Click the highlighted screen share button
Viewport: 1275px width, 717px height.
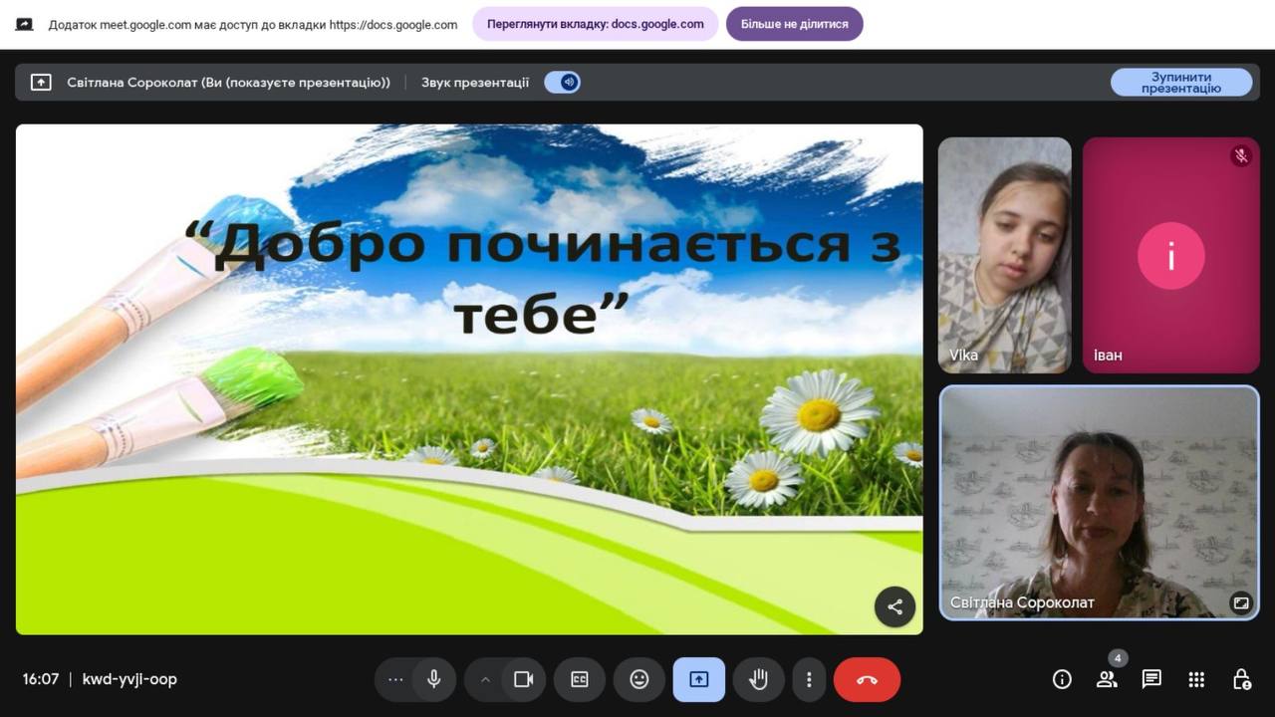click(699, 679)
